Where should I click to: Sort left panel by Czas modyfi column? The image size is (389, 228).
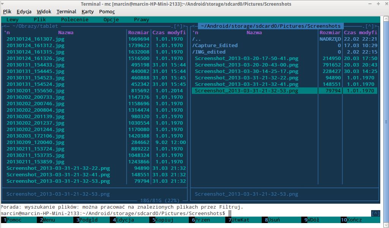pos(169,33)
